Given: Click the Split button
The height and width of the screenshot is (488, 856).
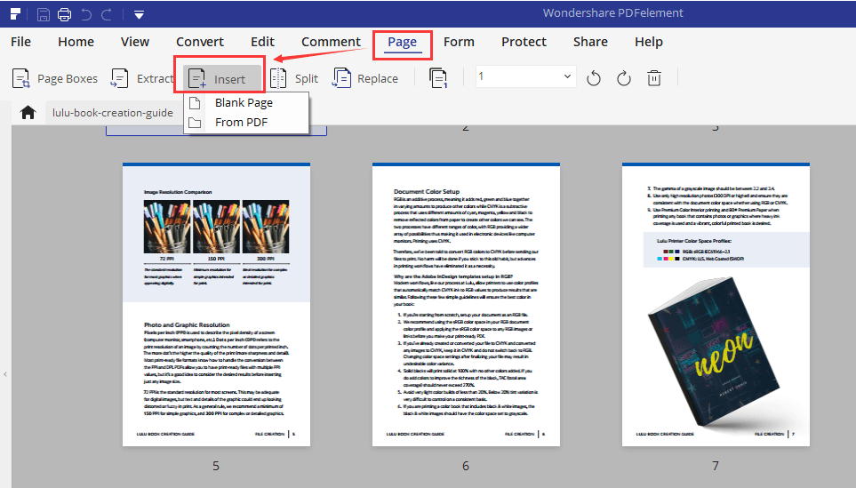Looking at the screenshot, I should point(295,78).
